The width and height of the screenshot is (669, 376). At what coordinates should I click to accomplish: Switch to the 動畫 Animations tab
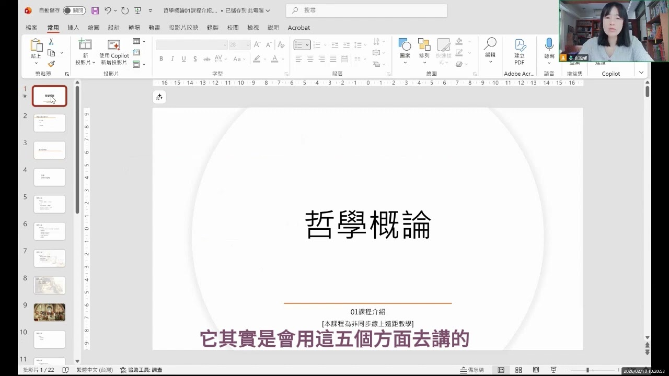[154, 28]
